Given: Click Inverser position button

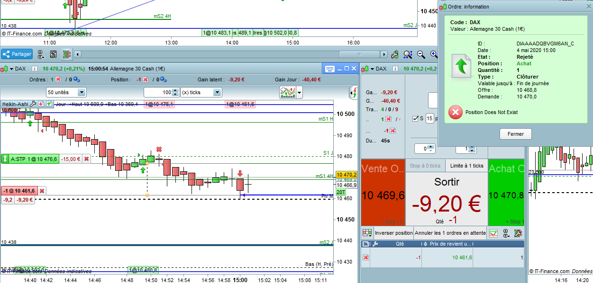Looking at the screenshot, I should point(394,233).
